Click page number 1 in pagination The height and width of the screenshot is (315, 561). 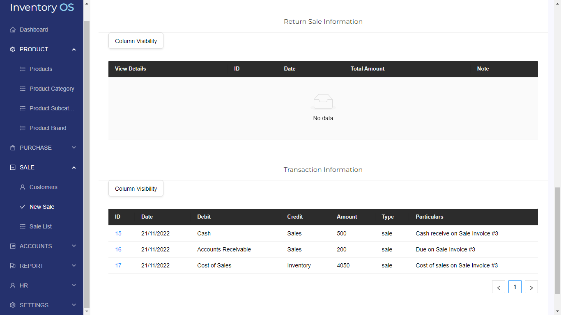point(515,287)
